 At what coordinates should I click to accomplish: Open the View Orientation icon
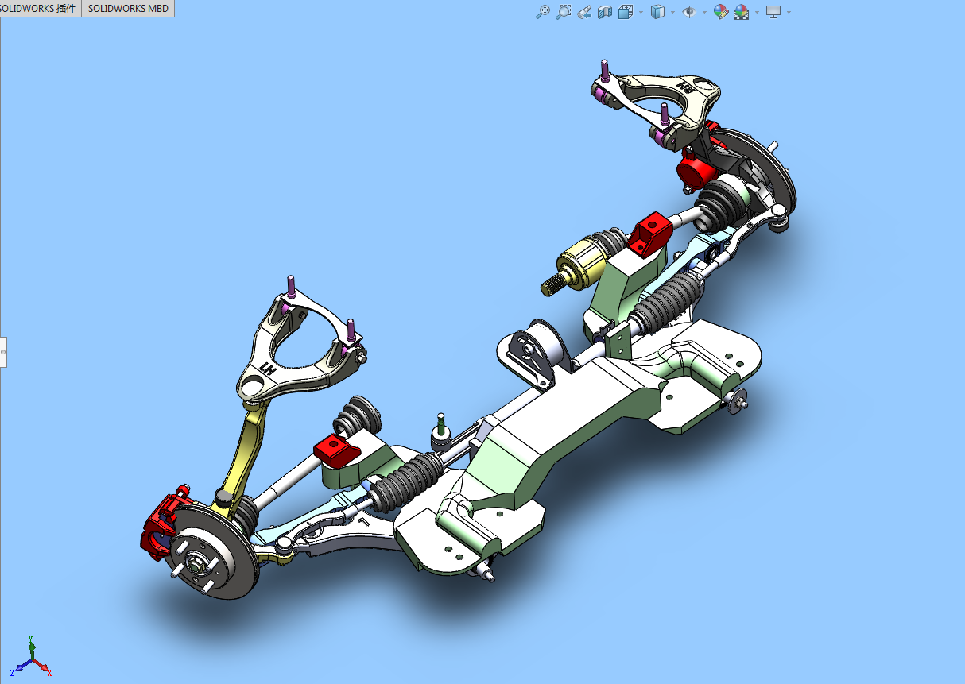click(625, 12)
